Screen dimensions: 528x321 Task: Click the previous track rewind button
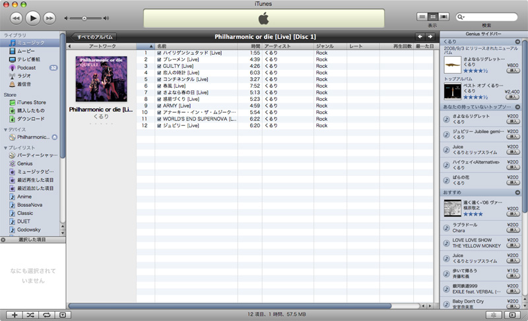(16, 18)
